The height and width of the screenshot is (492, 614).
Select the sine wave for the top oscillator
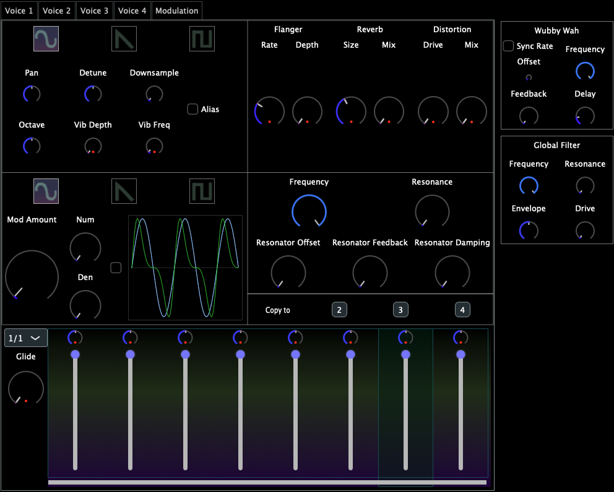click(x=46, y=38)
